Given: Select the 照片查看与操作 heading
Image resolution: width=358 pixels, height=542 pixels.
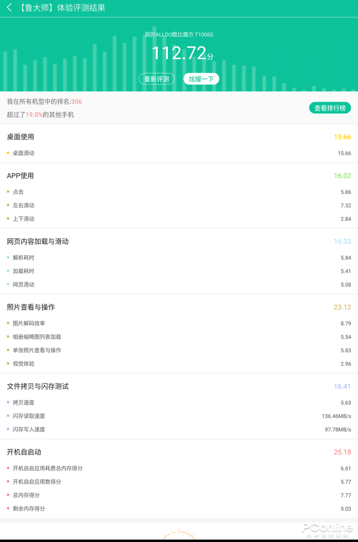Looking at the screenshot, I should tap(31, 307).
